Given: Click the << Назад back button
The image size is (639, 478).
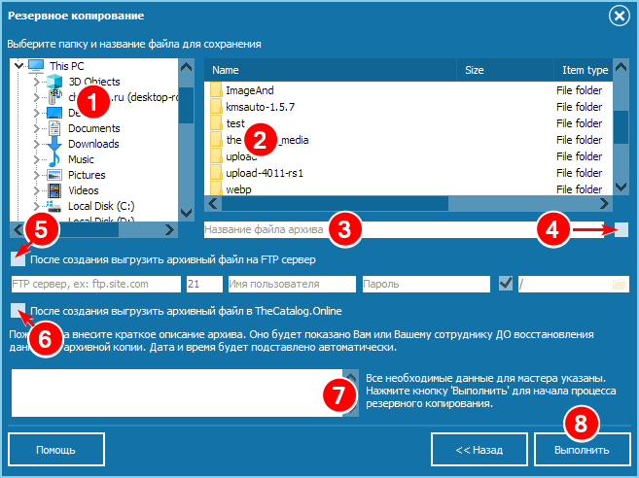Looking at the screenshot, I should (x=479, y=450).
